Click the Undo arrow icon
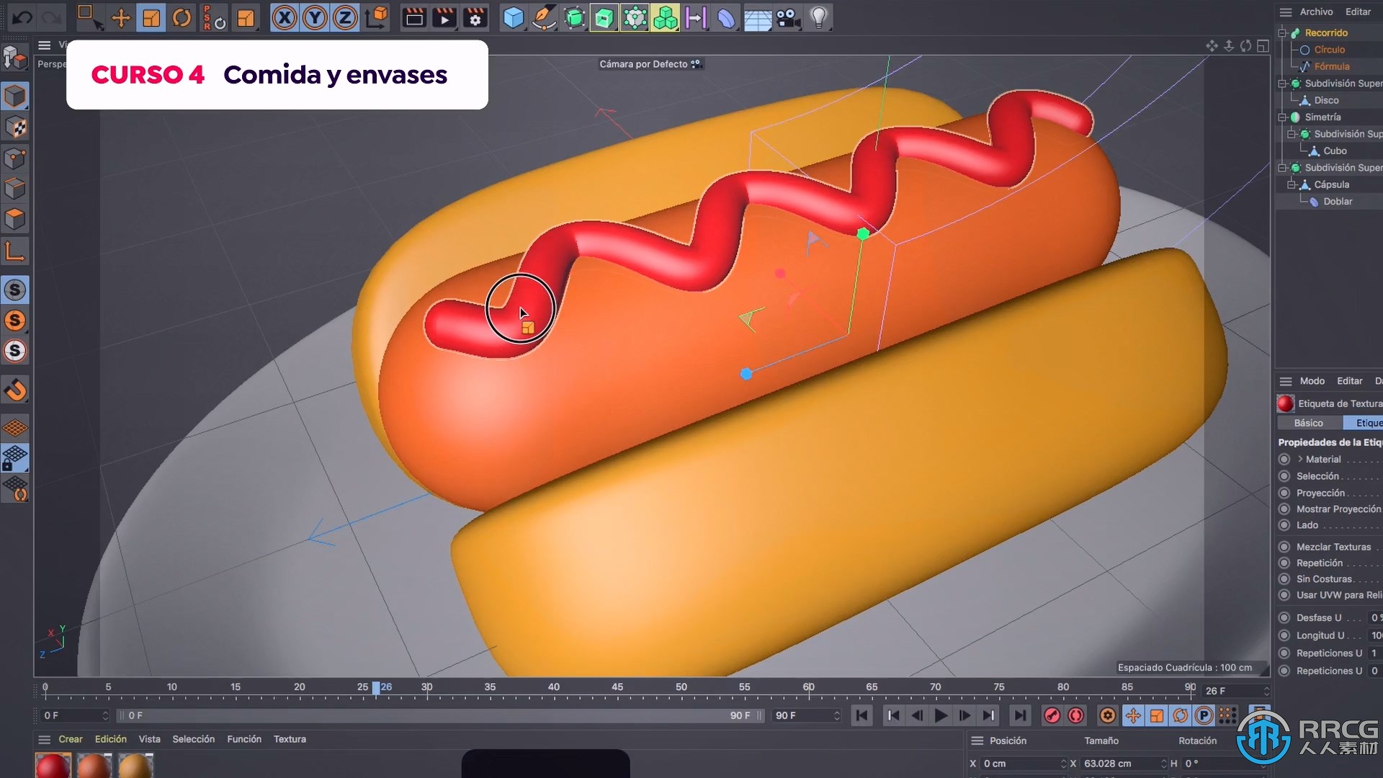Image resolution: width=1383 pixels, height=778 pixels. tap(22, 17)
